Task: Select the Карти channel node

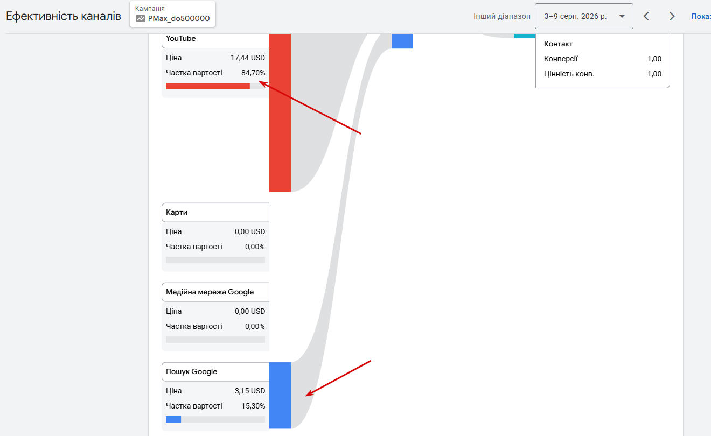Action: click(215, 212)
